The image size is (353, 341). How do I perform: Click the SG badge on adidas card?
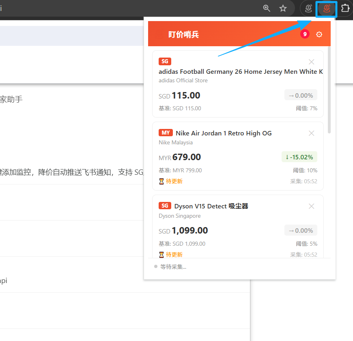[x=165, y=61]
